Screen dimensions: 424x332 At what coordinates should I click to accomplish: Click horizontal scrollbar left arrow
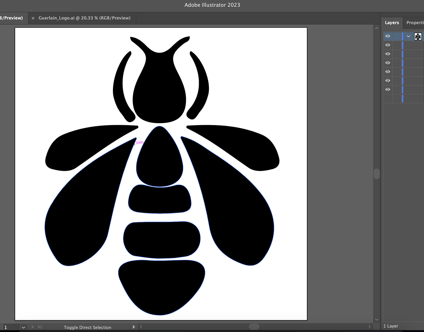pos(141,327)
